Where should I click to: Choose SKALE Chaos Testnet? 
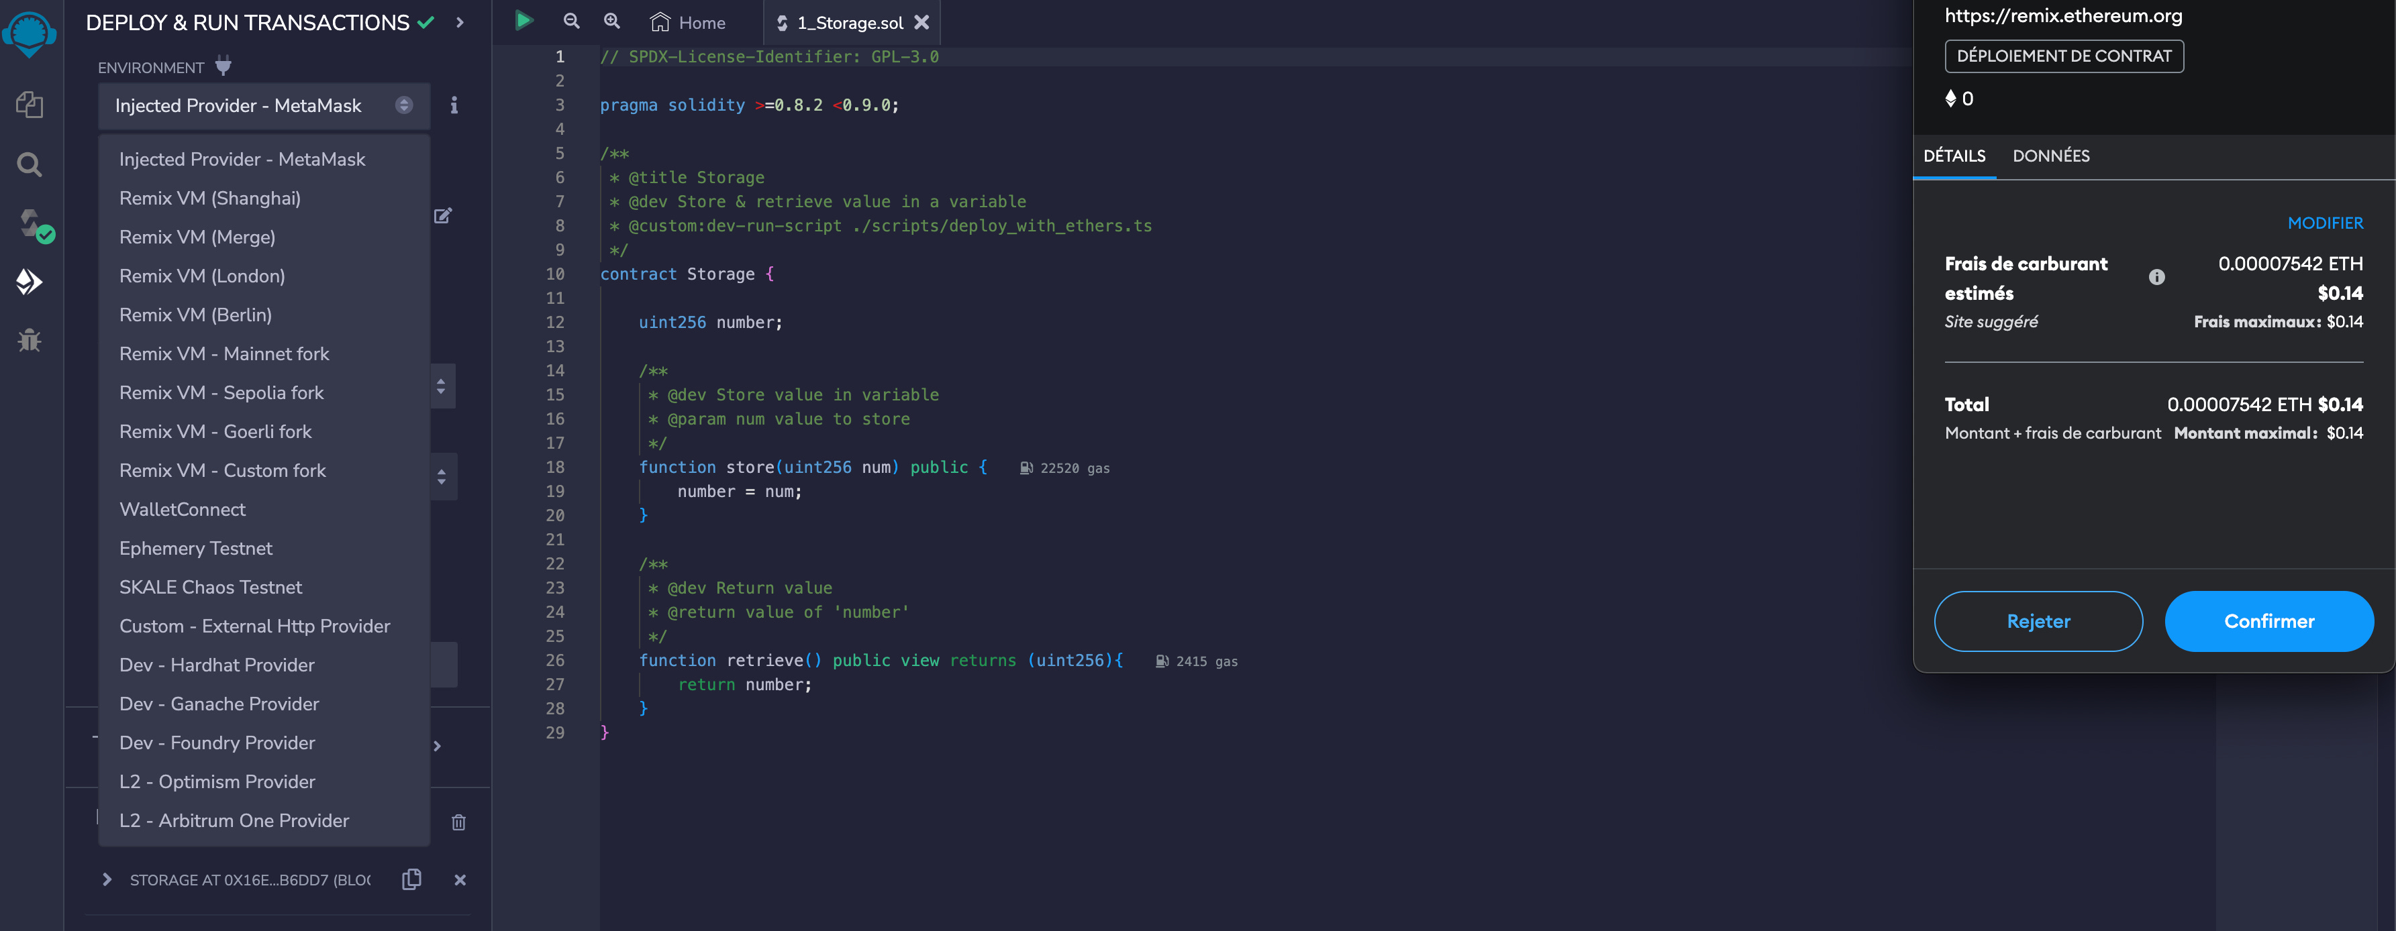(x=264, y=587)
